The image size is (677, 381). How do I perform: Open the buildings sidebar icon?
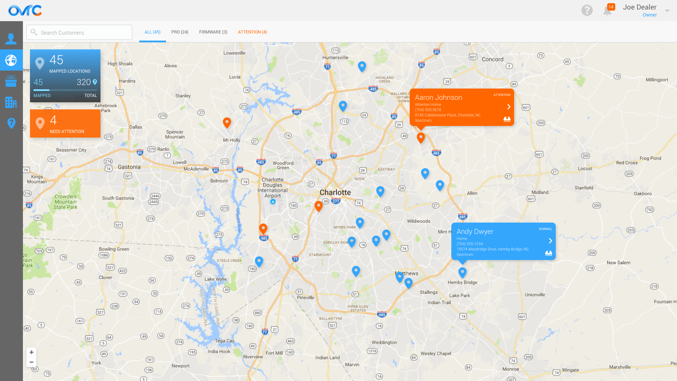tap(11, 102)
